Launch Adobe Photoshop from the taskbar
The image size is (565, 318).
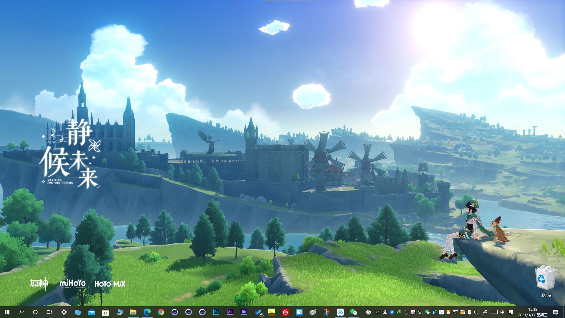[x=216, y=312]
